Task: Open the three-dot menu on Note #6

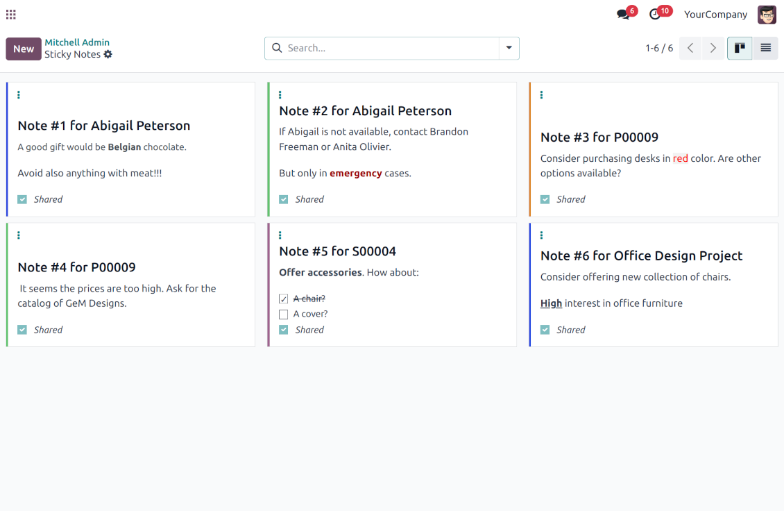Action: click(541, 235)
